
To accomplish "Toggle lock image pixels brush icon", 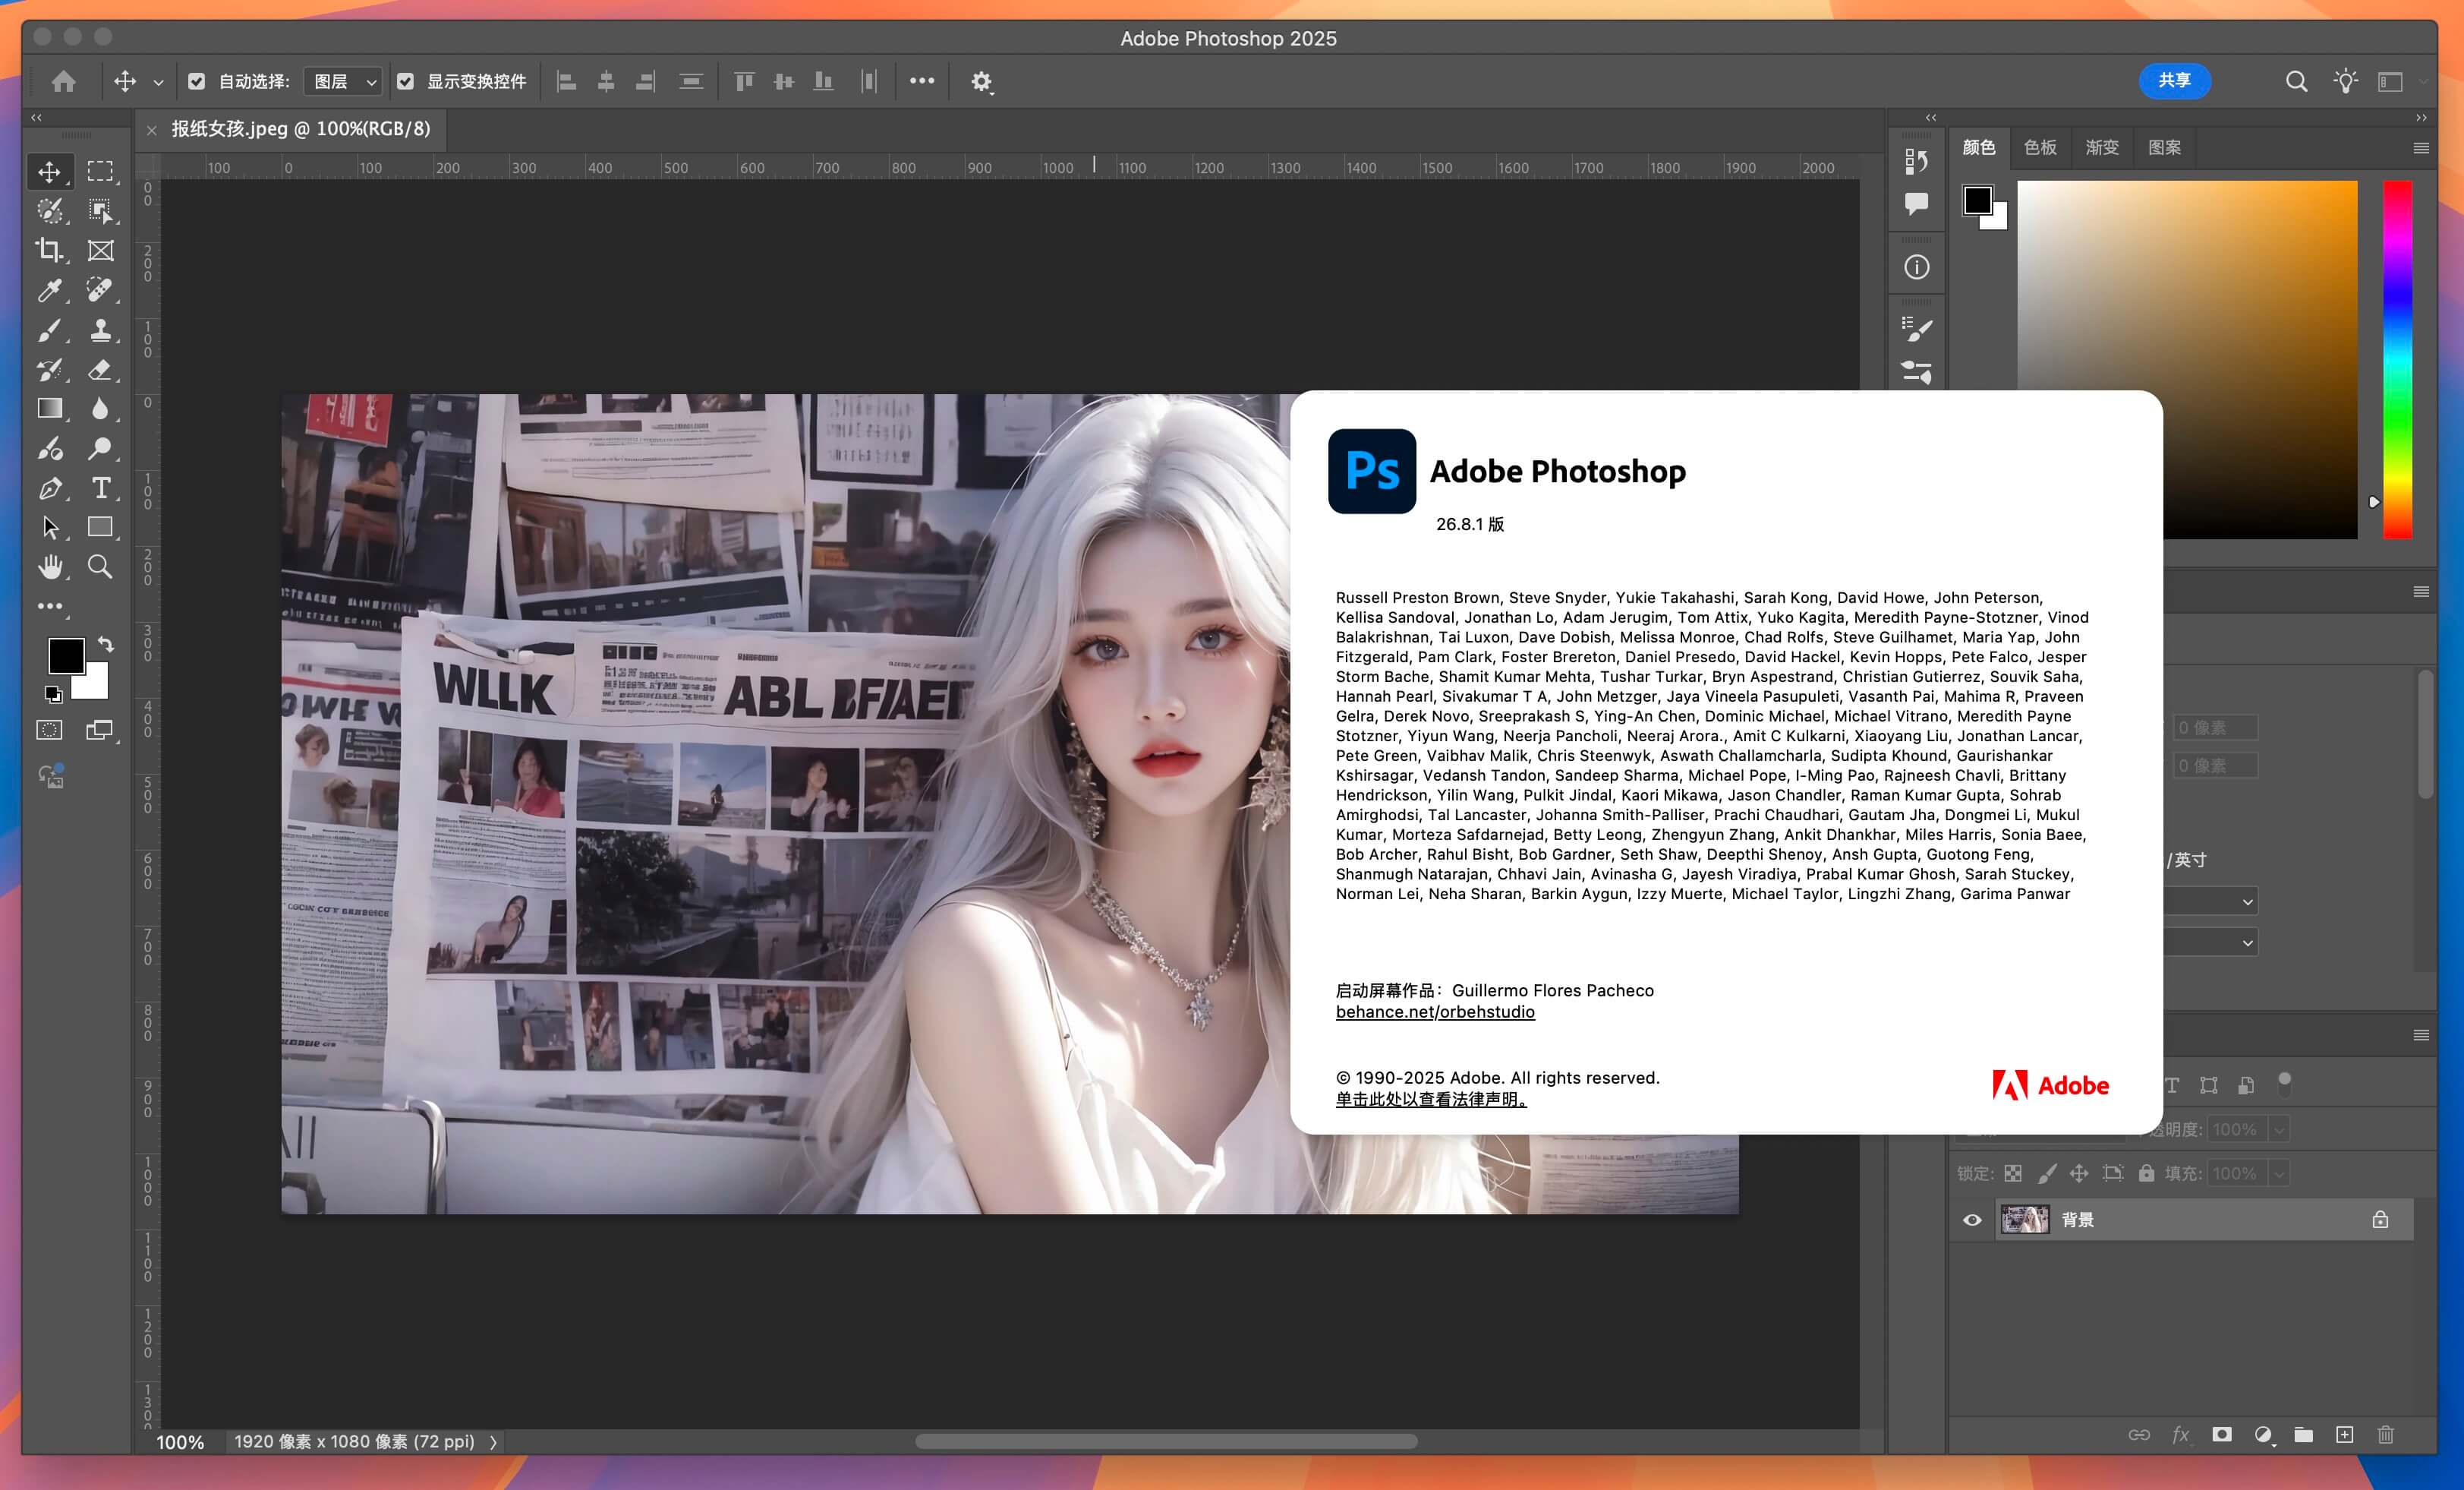I will (2047, 1174).
